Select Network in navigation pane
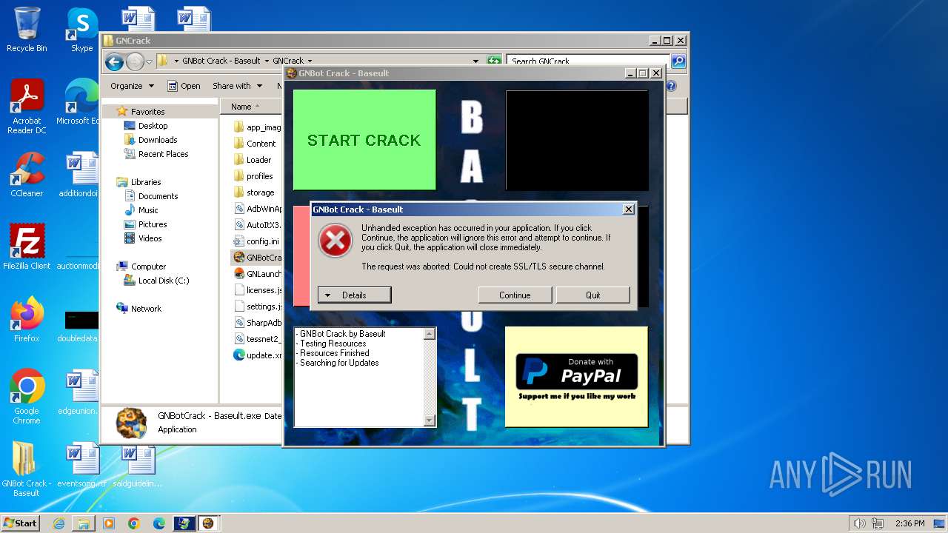The height and width of the screenshot is (533, 948). click(x=145, y=309)
